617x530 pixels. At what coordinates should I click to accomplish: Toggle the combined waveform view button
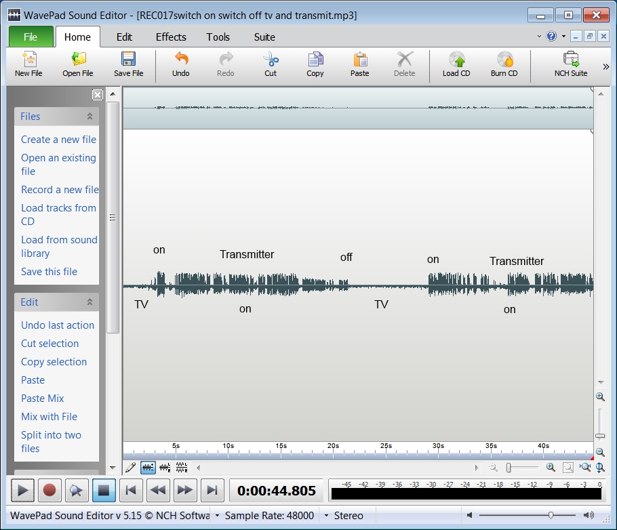tap(148, 468)
